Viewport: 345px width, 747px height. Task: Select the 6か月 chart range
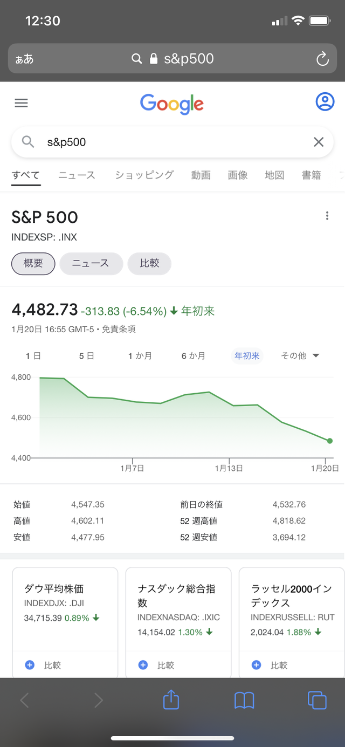[194, 356]
